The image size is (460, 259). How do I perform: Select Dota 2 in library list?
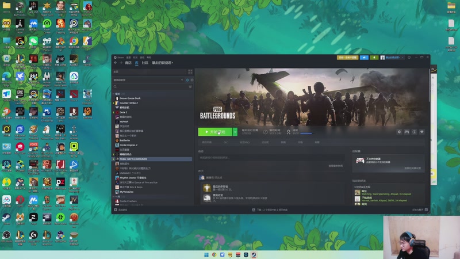(x=123, y=112)
